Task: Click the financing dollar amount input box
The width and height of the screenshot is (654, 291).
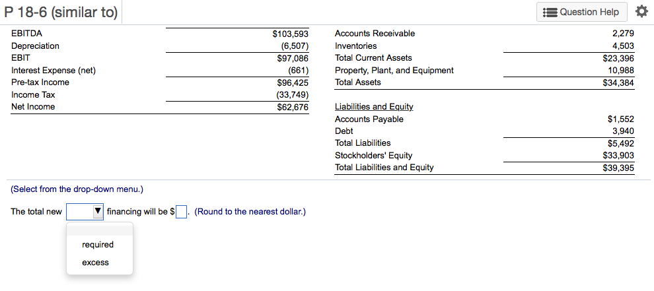Action: (x=181, y=212)
